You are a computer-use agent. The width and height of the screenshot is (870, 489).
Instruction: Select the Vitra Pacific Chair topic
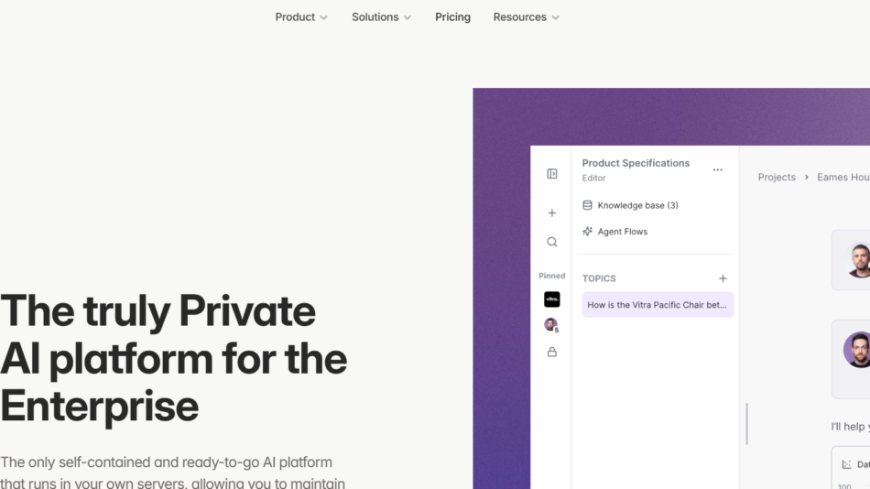658,305
